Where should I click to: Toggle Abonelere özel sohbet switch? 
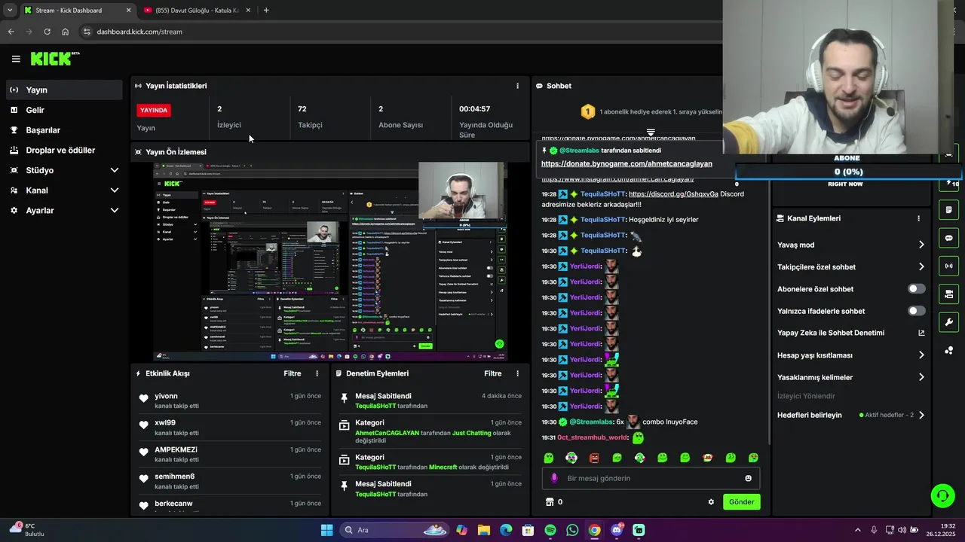pos(916,289)
